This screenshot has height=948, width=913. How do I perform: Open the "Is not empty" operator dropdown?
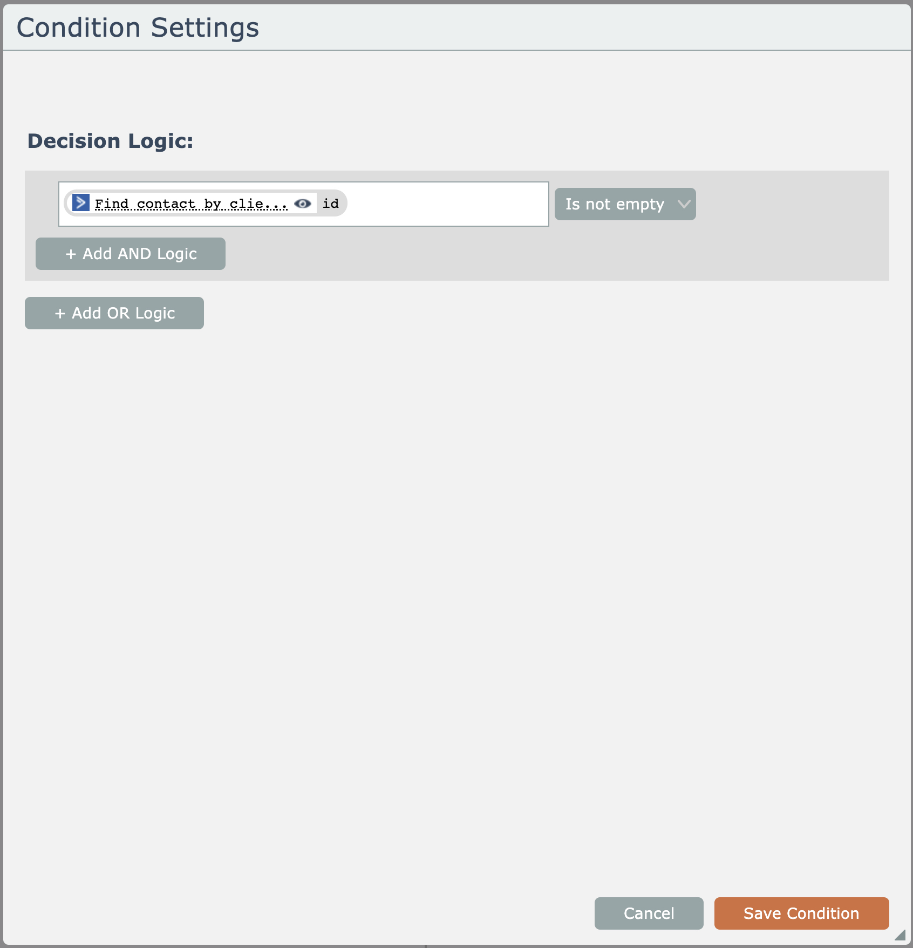coord(615,204)
